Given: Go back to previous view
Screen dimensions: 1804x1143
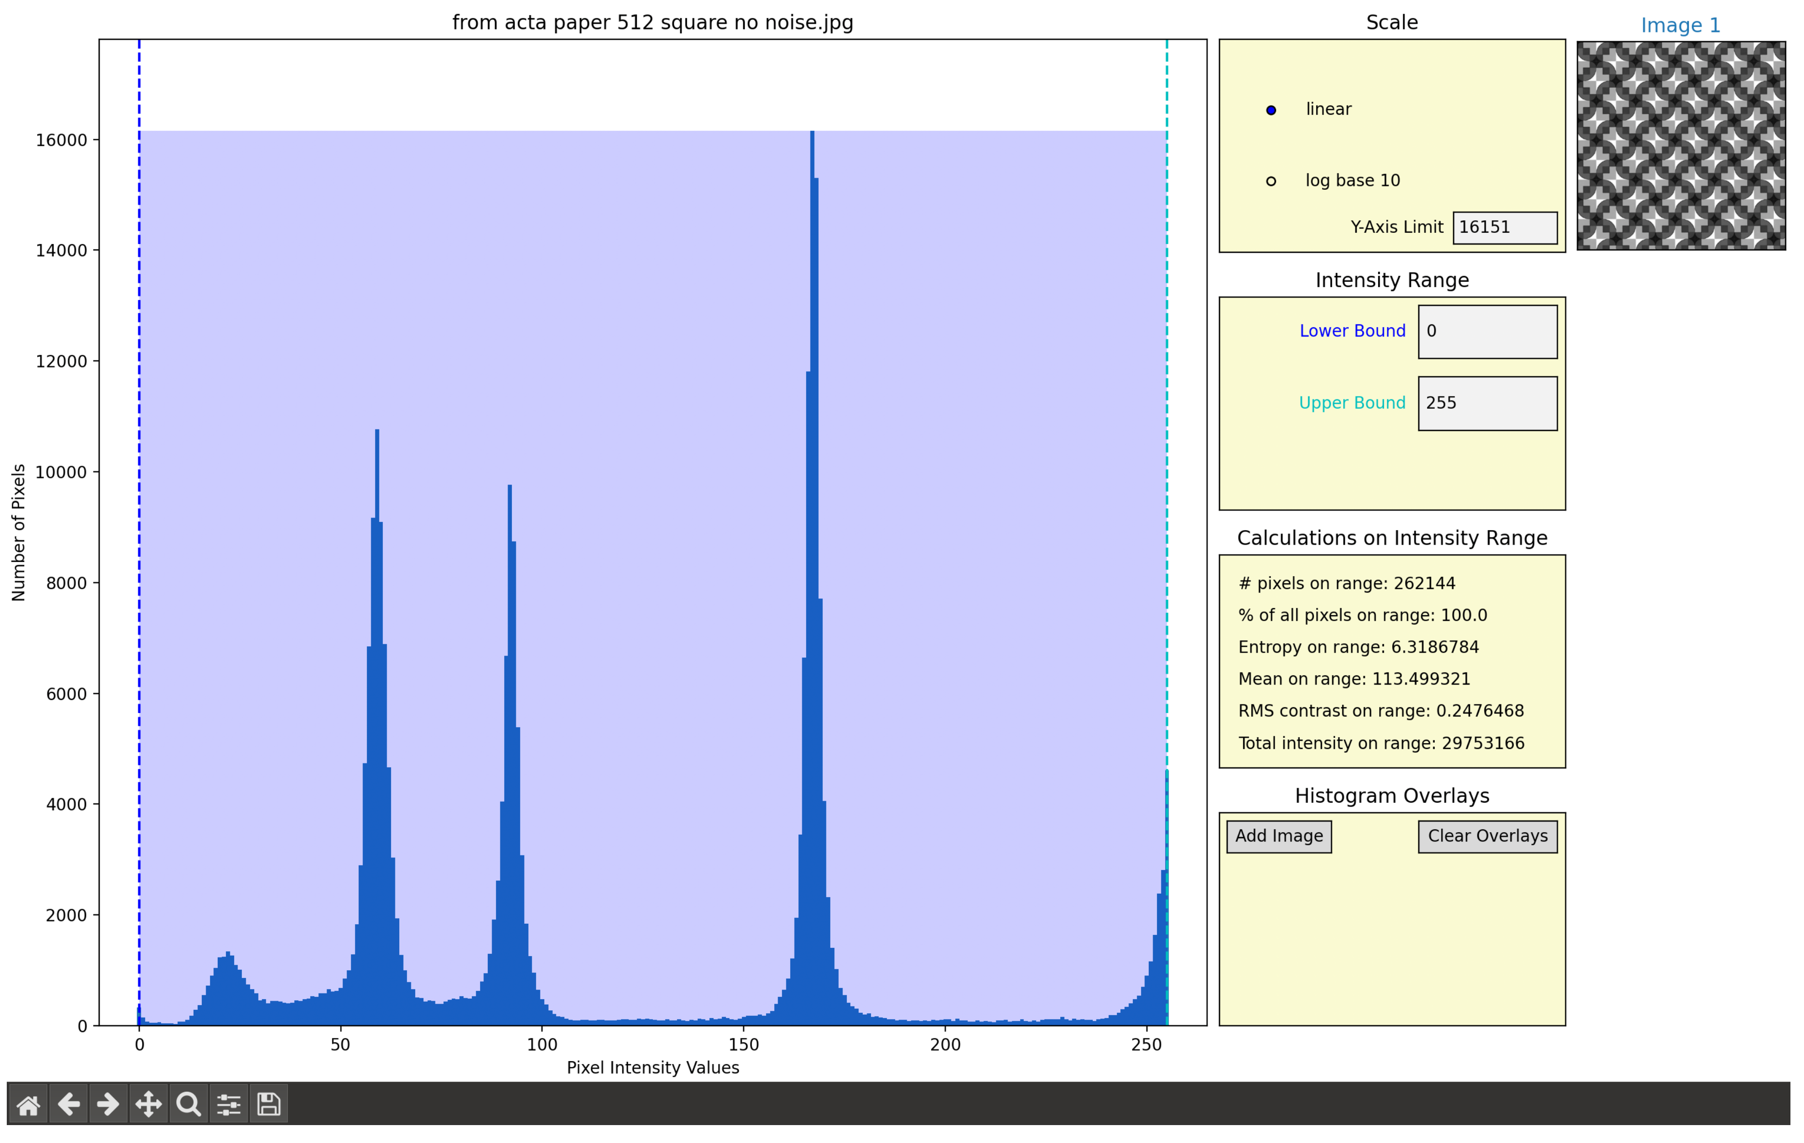Looking at the screenshot, I should click(69, 1104).
